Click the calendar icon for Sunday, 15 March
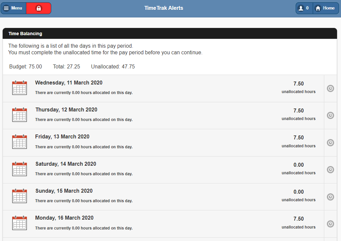The width and height of the screenshot is (341, 241). [20, 196]
